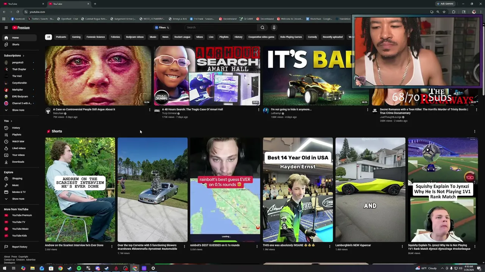Open Music under Explore
Image resolution: width=485 pixels, height=272 pixels.
pos(19,185)
